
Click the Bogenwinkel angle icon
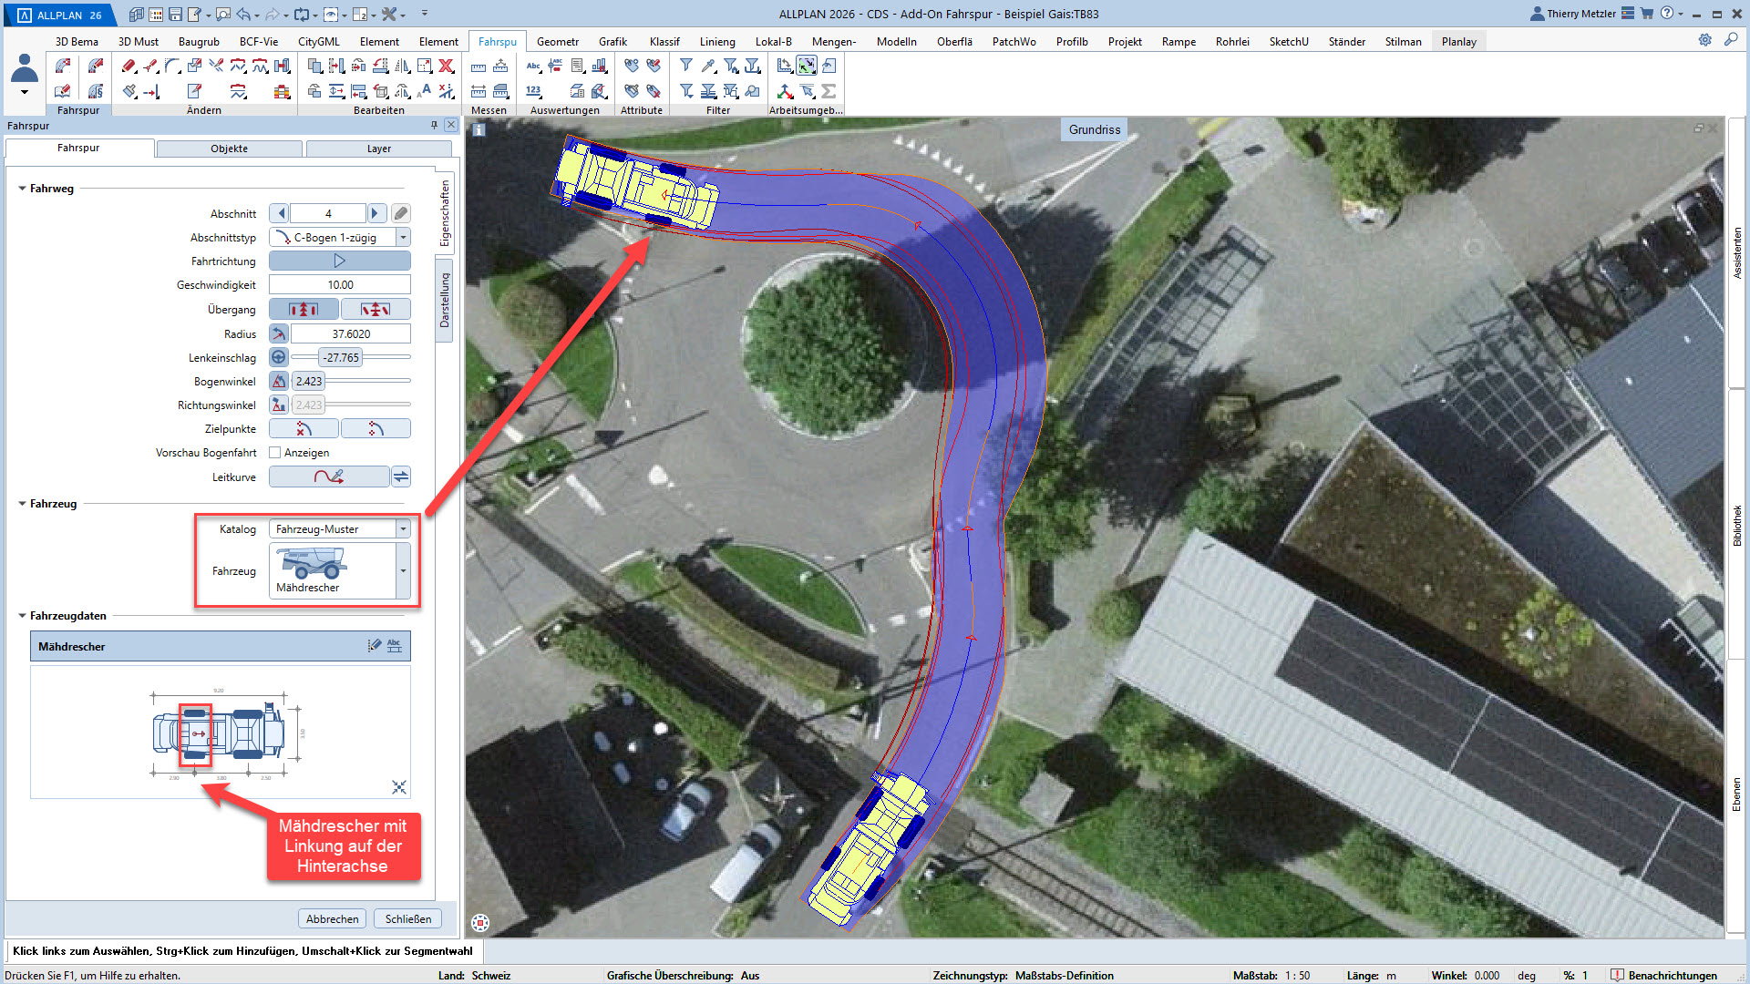tap(279, 381)
